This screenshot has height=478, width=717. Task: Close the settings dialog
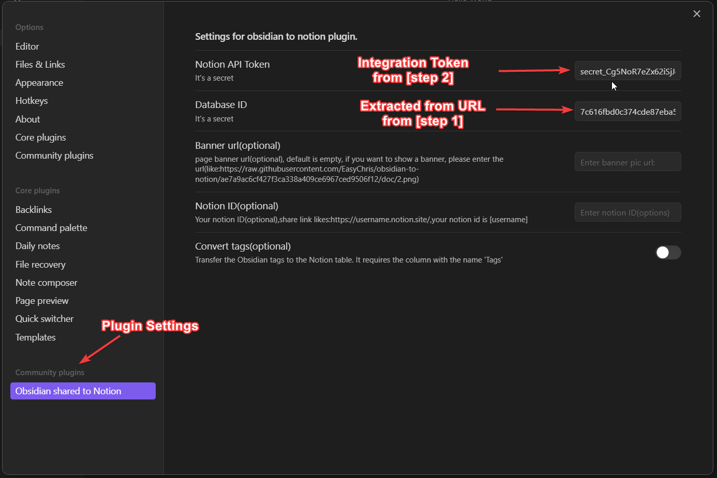(696, 14)
